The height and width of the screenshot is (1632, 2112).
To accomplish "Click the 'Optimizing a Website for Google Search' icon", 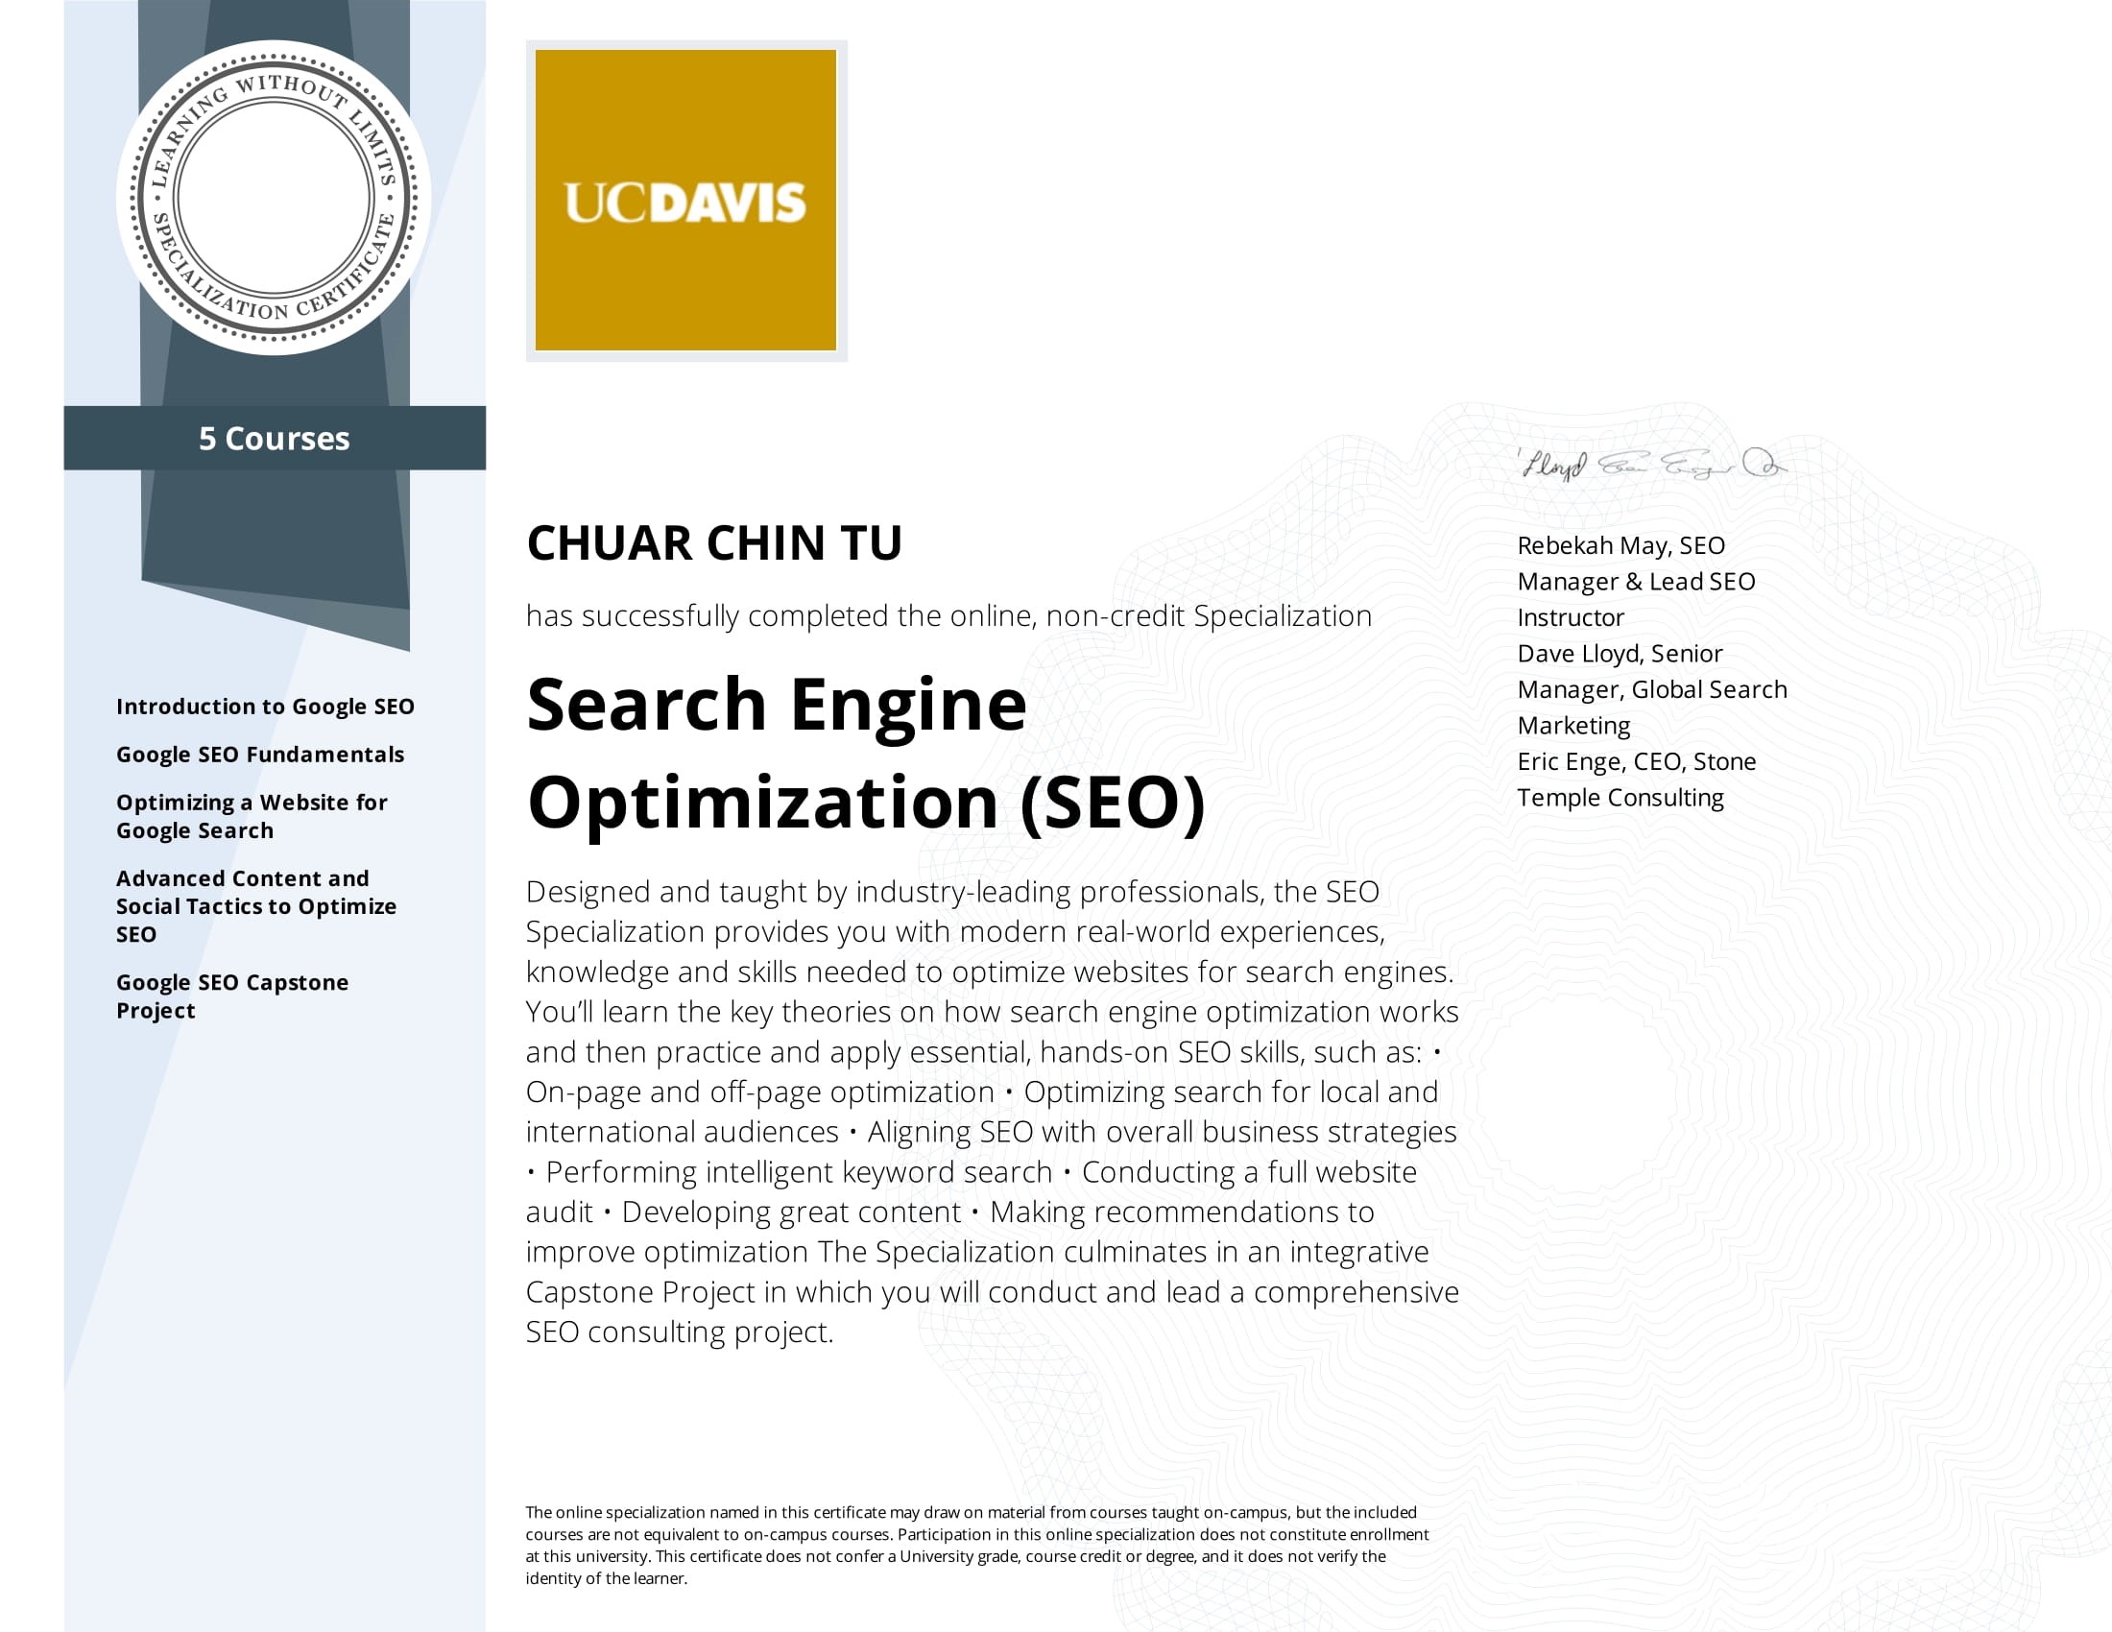I will point(251,814).
